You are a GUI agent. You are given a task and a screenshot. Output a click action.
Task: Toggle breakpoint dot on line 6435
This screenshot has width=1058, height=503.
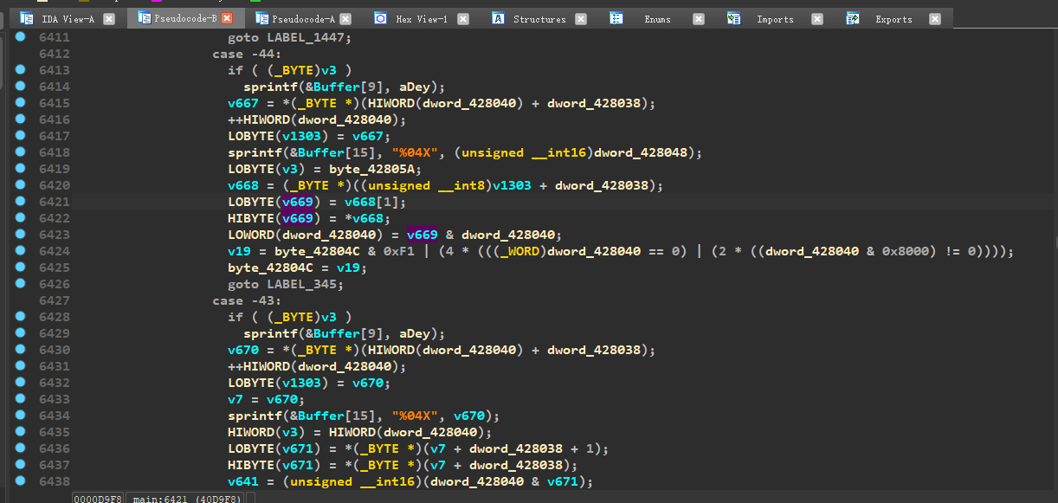[20, 432]
